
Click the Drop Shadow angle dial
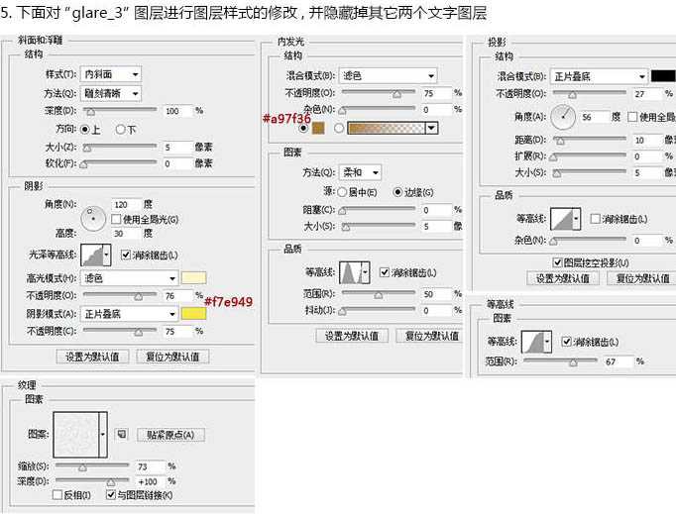[563, 117]
